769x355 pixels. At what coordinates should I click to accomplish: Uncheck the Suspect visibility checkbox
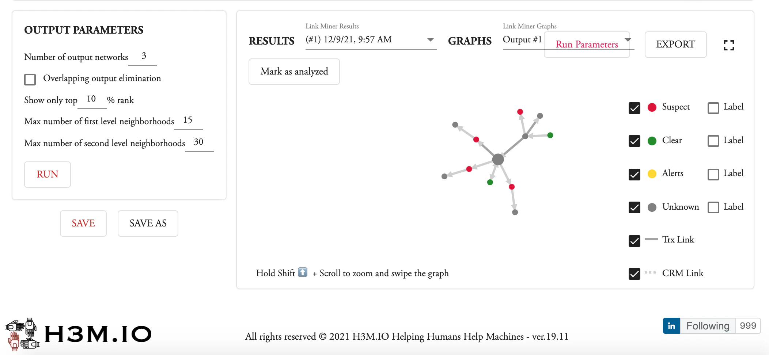634,108
